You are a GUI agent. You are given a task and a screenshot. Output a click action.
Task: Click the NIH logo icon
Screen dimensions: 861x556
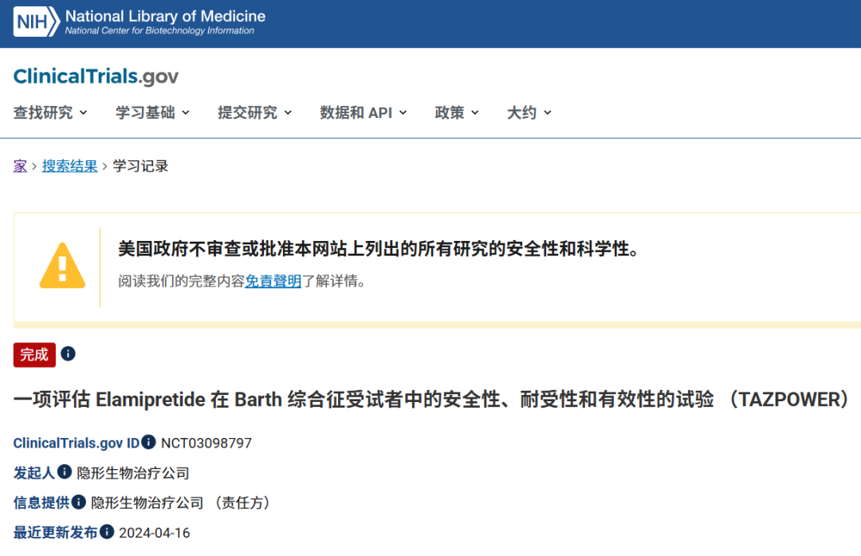36,22
